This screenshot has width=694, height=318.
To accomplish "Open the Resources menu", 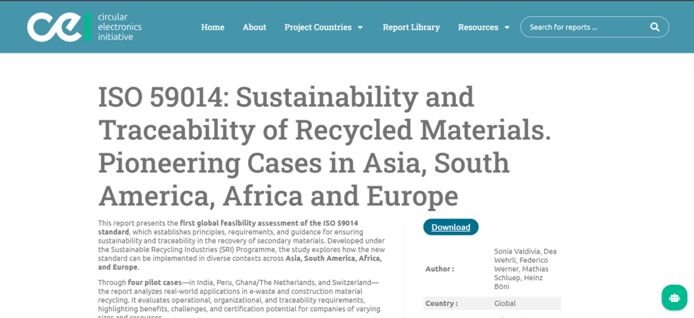I will pos(478,27).
